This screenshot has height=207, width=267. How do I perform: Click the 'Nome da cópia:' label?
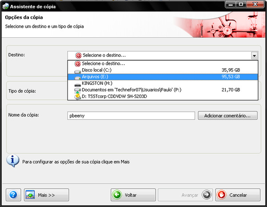click(x=24, y=115)
